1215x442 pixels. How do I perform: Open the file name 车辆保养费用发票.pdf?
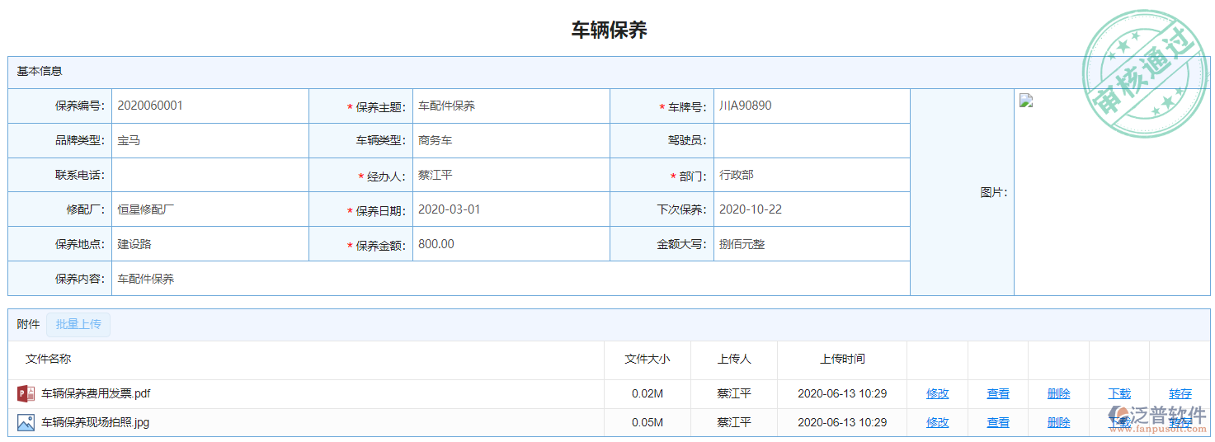[x=96, y=394]
